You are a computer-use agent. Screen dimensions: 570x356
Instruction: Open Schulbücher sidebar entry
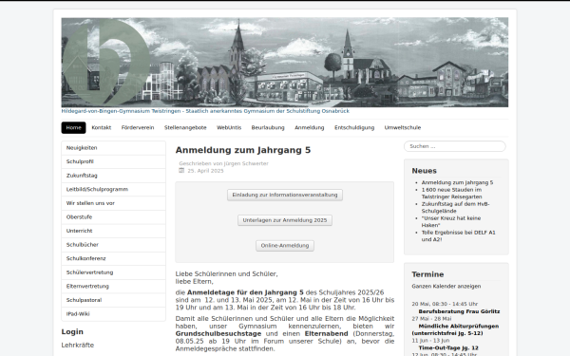(x=113, y=245)
